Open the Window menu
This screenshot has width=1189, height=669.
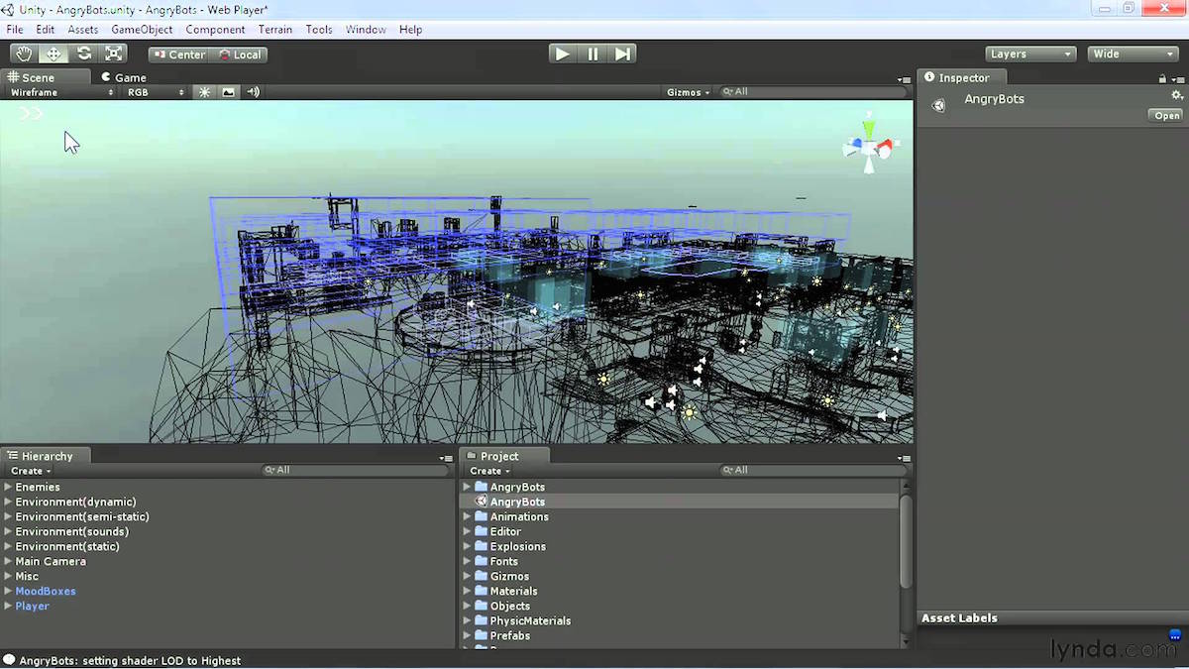366,30
